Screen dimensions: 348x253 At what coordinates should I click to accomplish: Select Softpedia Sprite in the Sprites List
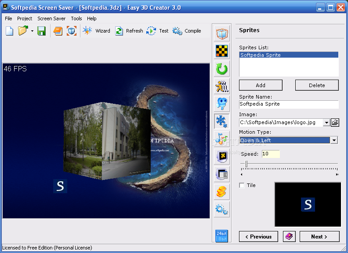289,55
